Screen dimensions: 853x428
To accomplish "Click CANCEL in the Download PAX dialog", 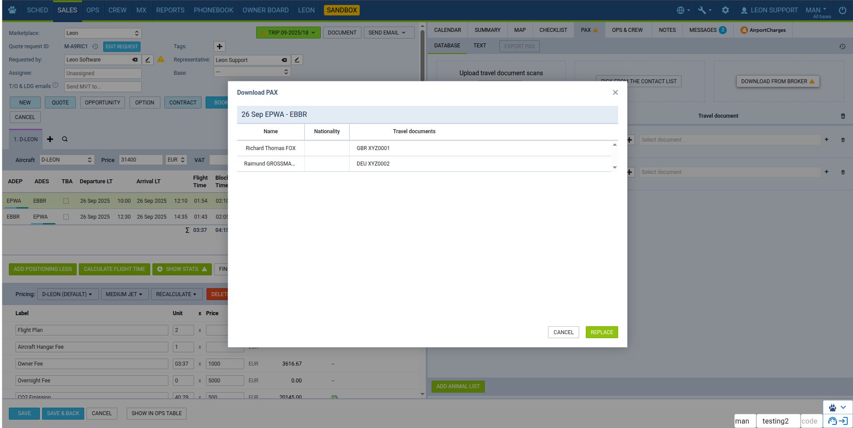I will tap(563, 332).
